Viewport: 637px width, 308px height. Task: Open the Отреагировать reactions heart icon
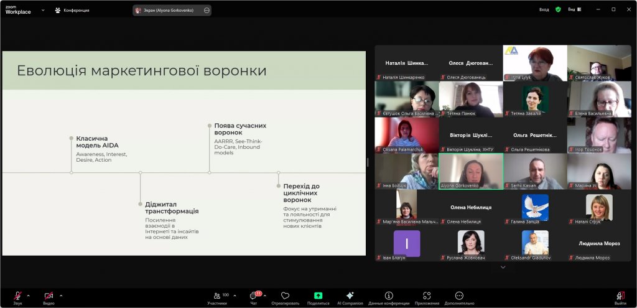coord(286,296)
